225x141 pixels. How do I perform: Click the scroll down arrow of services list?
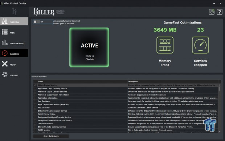[220, 132]
